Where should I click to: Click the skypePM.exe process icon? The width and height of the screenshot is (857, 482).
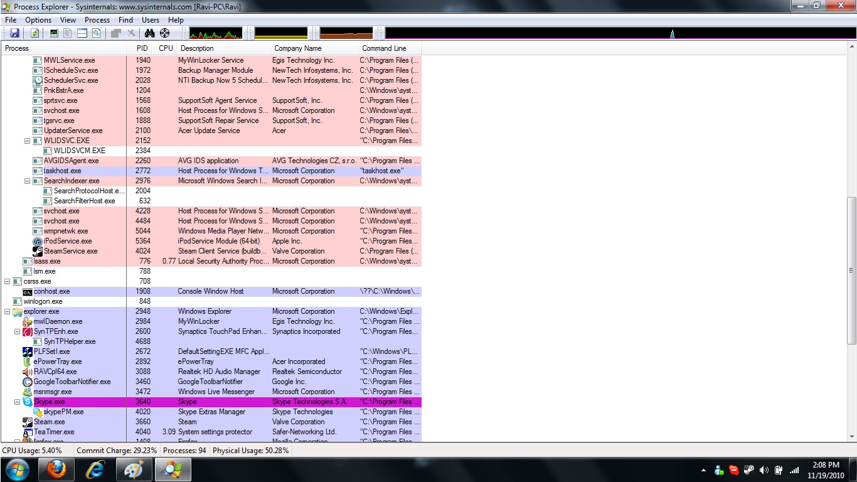[x=38, y=412]
